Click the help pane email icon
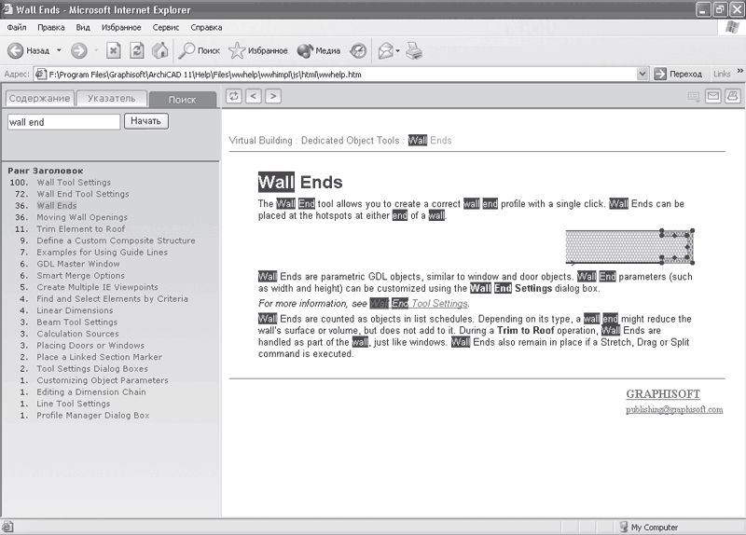Screen dimensions: 746x535 (x=713, y=95)
